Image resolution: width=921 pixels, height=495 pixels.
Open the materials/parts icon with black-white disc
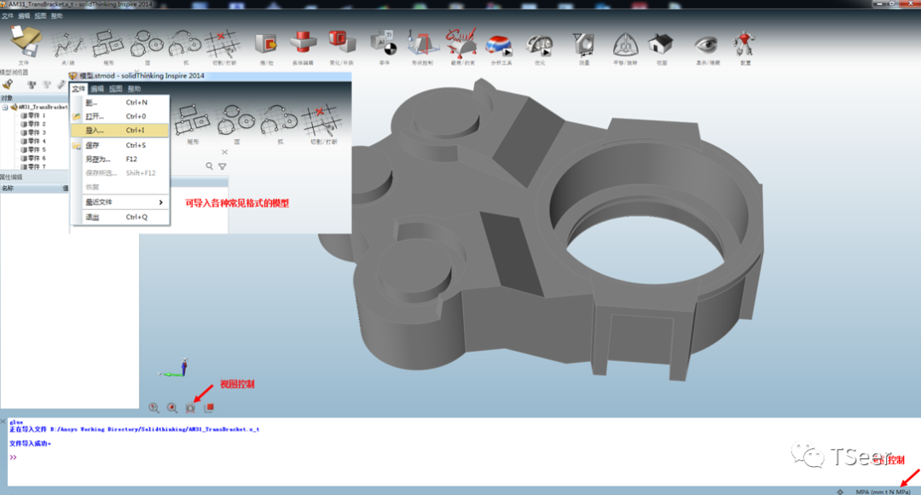pyautogui.click(x=384, y=44)
